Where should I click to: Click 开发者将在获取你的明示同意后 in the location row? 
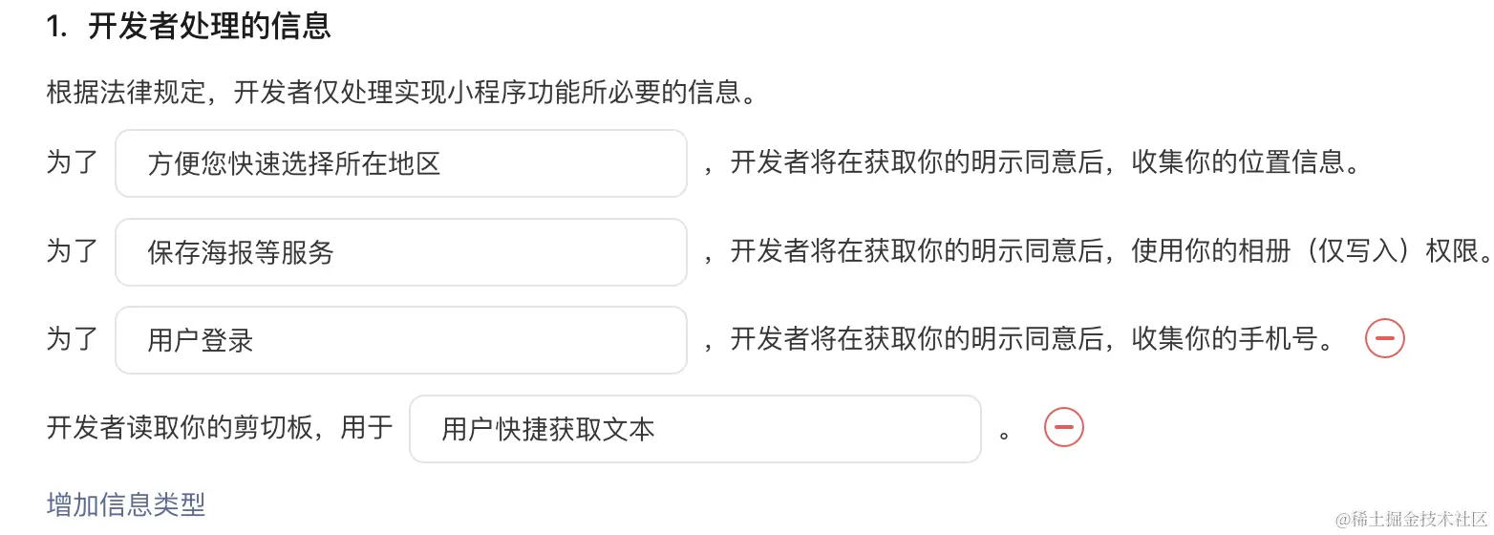tap(917, 163)
